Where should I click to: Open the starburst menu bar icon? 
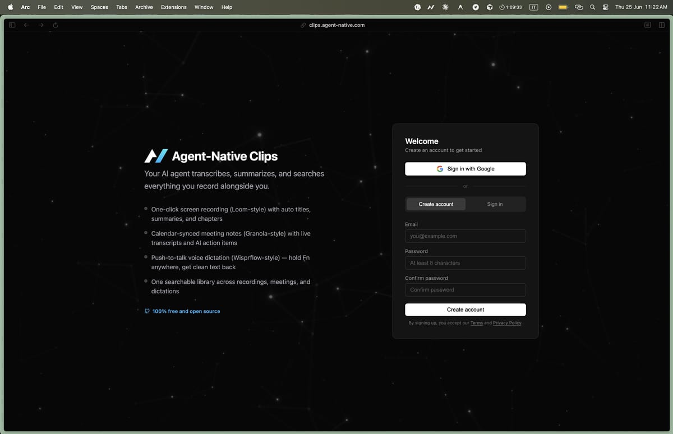coord(445,7)
